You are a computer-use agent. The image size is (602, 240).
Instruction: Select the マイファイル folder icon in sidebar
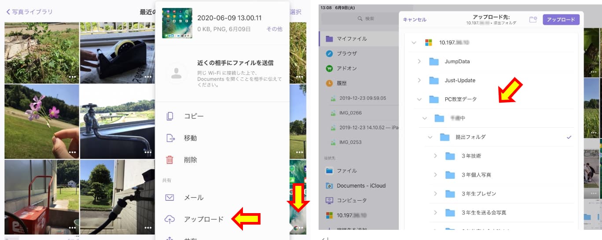[x=329, y=39]
